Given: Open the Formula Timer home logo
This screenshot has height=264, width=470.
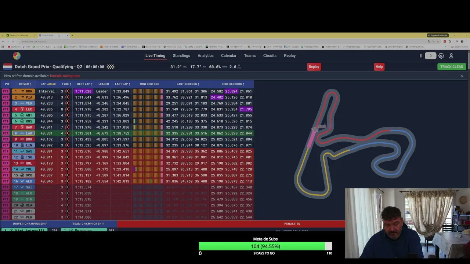Looking at the screenshot, I should tap(17, 56).
